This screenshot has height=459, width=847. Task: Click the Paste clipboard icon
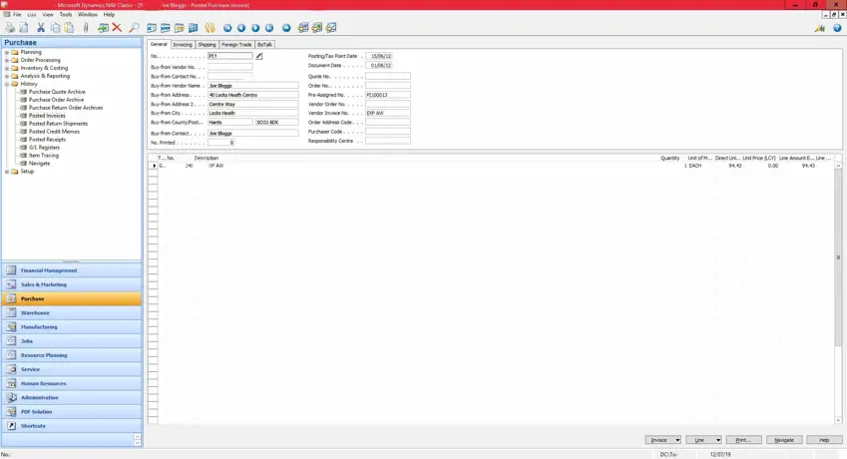tap(69, 28)
